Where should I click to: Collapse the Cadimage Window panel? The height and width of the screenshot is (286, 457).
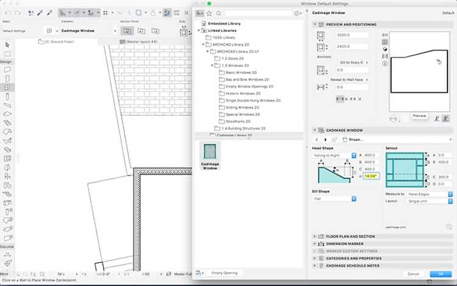(x=315, y=130)
